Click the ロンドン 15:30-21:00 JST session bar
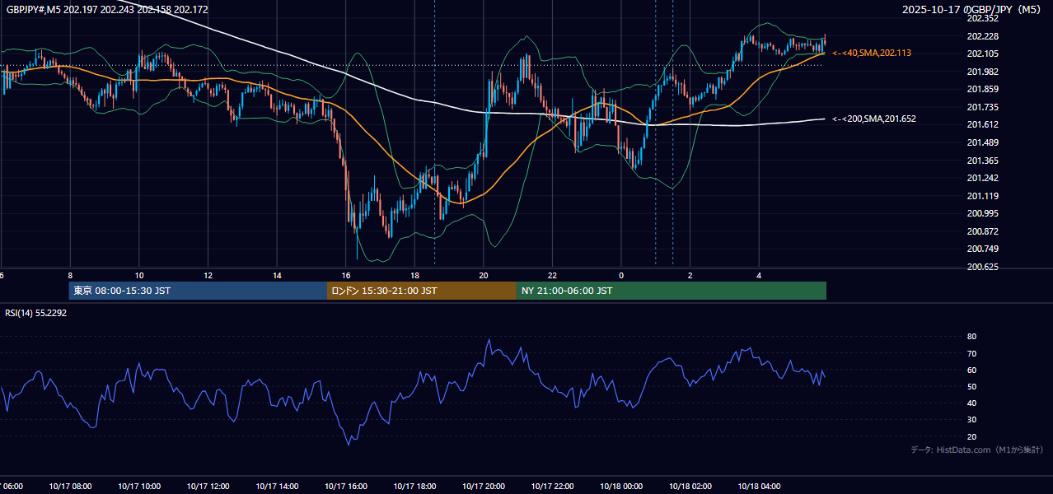1053x494 pixels. (x=422, y=291)
